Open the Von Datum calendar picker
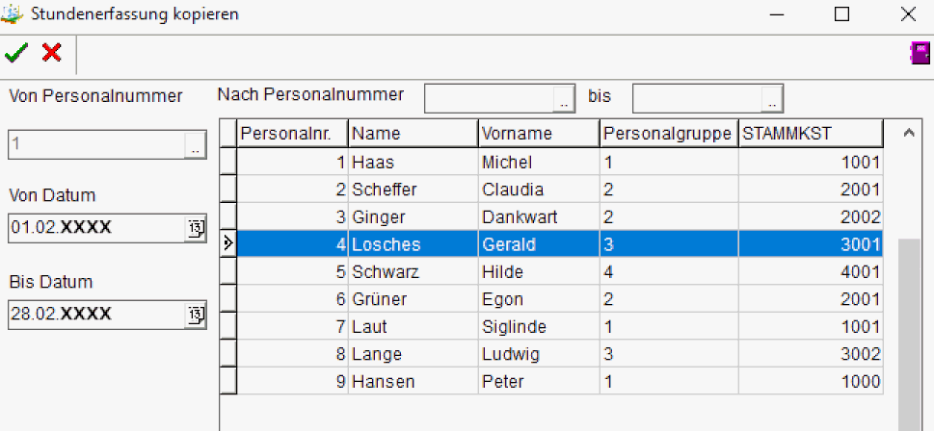Viewport: 934px width, 431px height. pos(196,229)
